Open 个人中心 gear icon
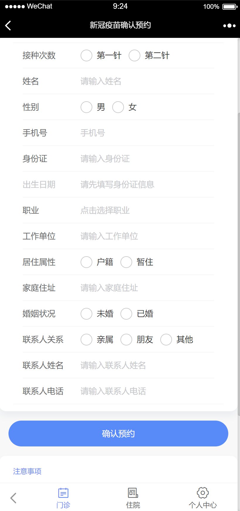Image resolution: width=240 pixels, height=511 pixels. (x=203, y=493)
